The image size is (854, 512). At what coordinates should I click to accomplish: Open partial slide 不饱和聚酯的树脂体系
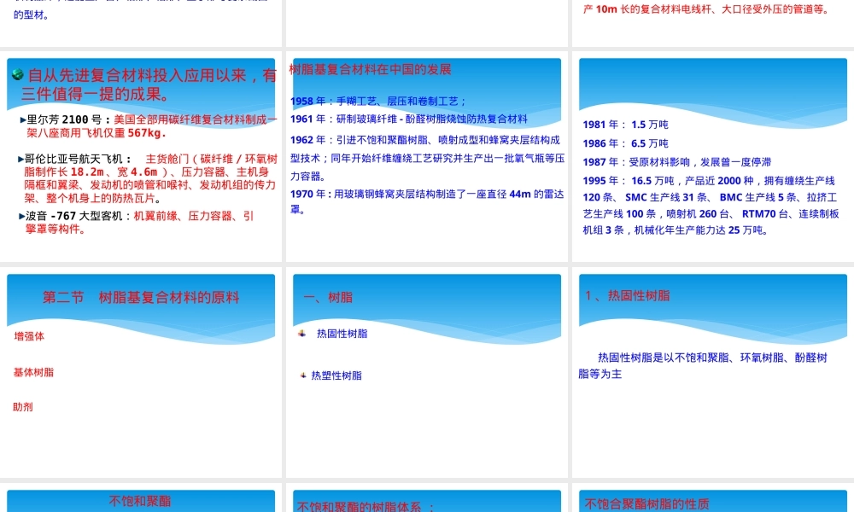coord(427,497)
